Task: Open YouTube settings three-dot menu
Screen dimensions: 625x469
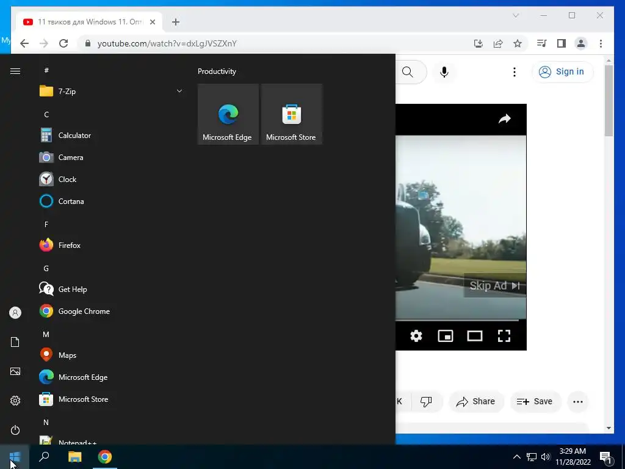Action: point(514,72)
